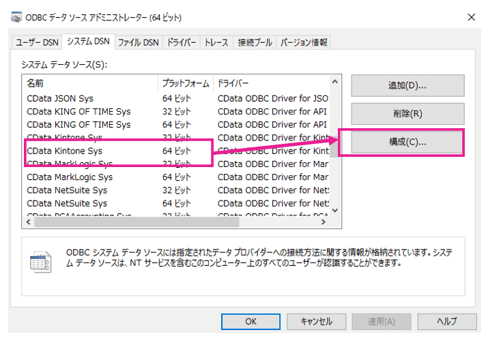The width and height of the screenshot is (488, 343).
Task: Switch to the ユーザー DSN tab
Action: click(37, 42)
